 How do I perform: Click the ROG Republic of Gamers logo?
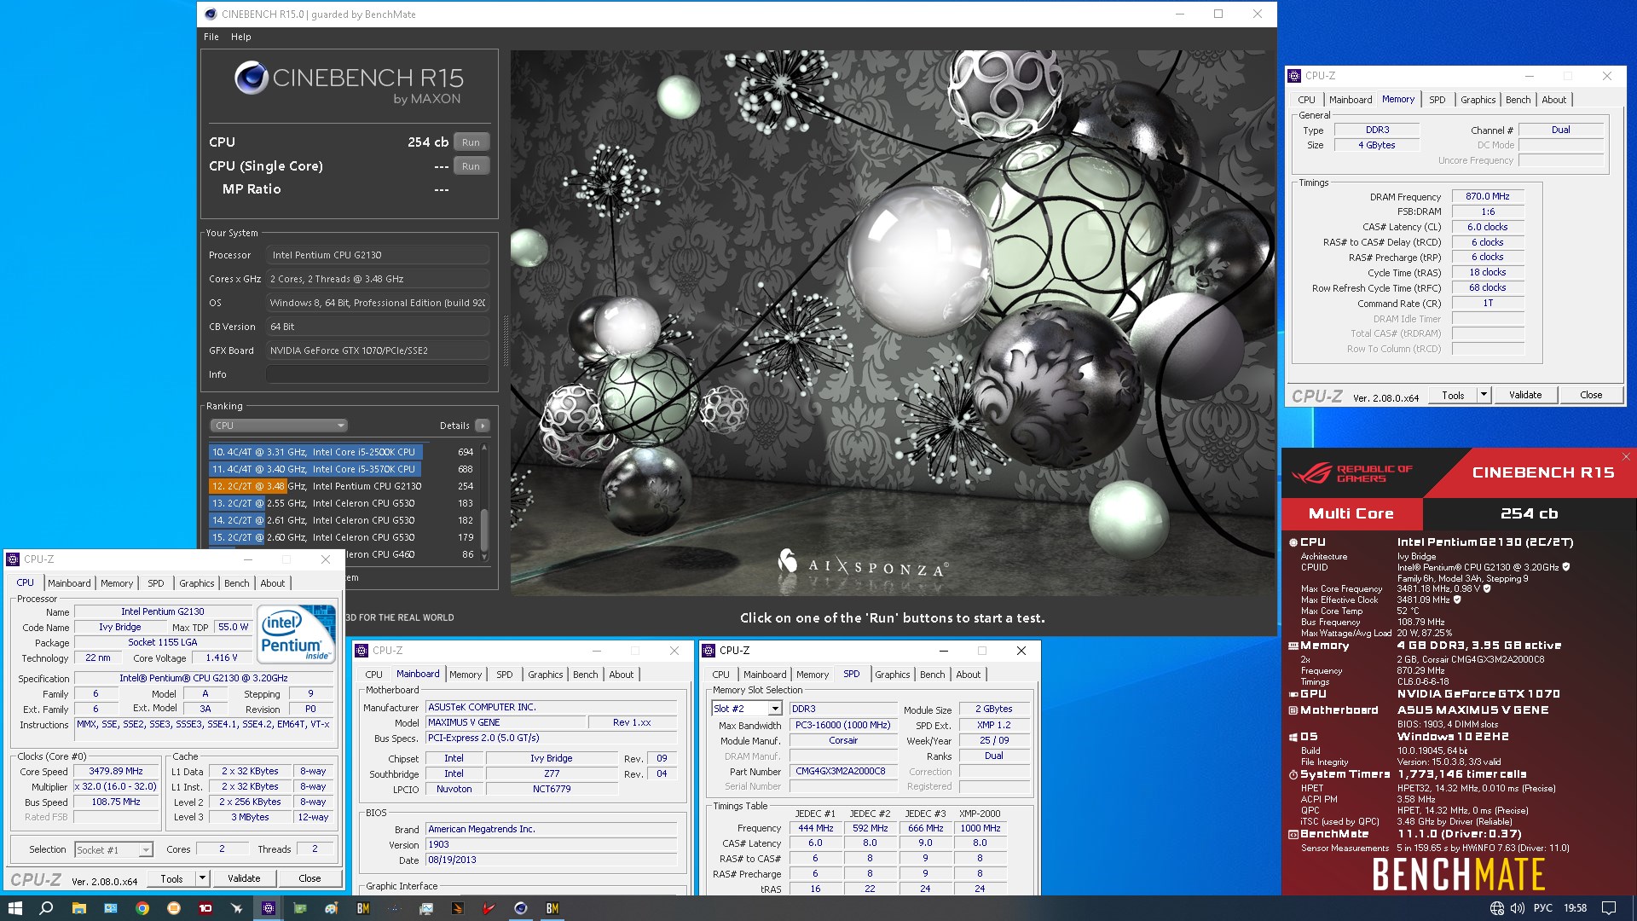click(x=1351, y=473)
